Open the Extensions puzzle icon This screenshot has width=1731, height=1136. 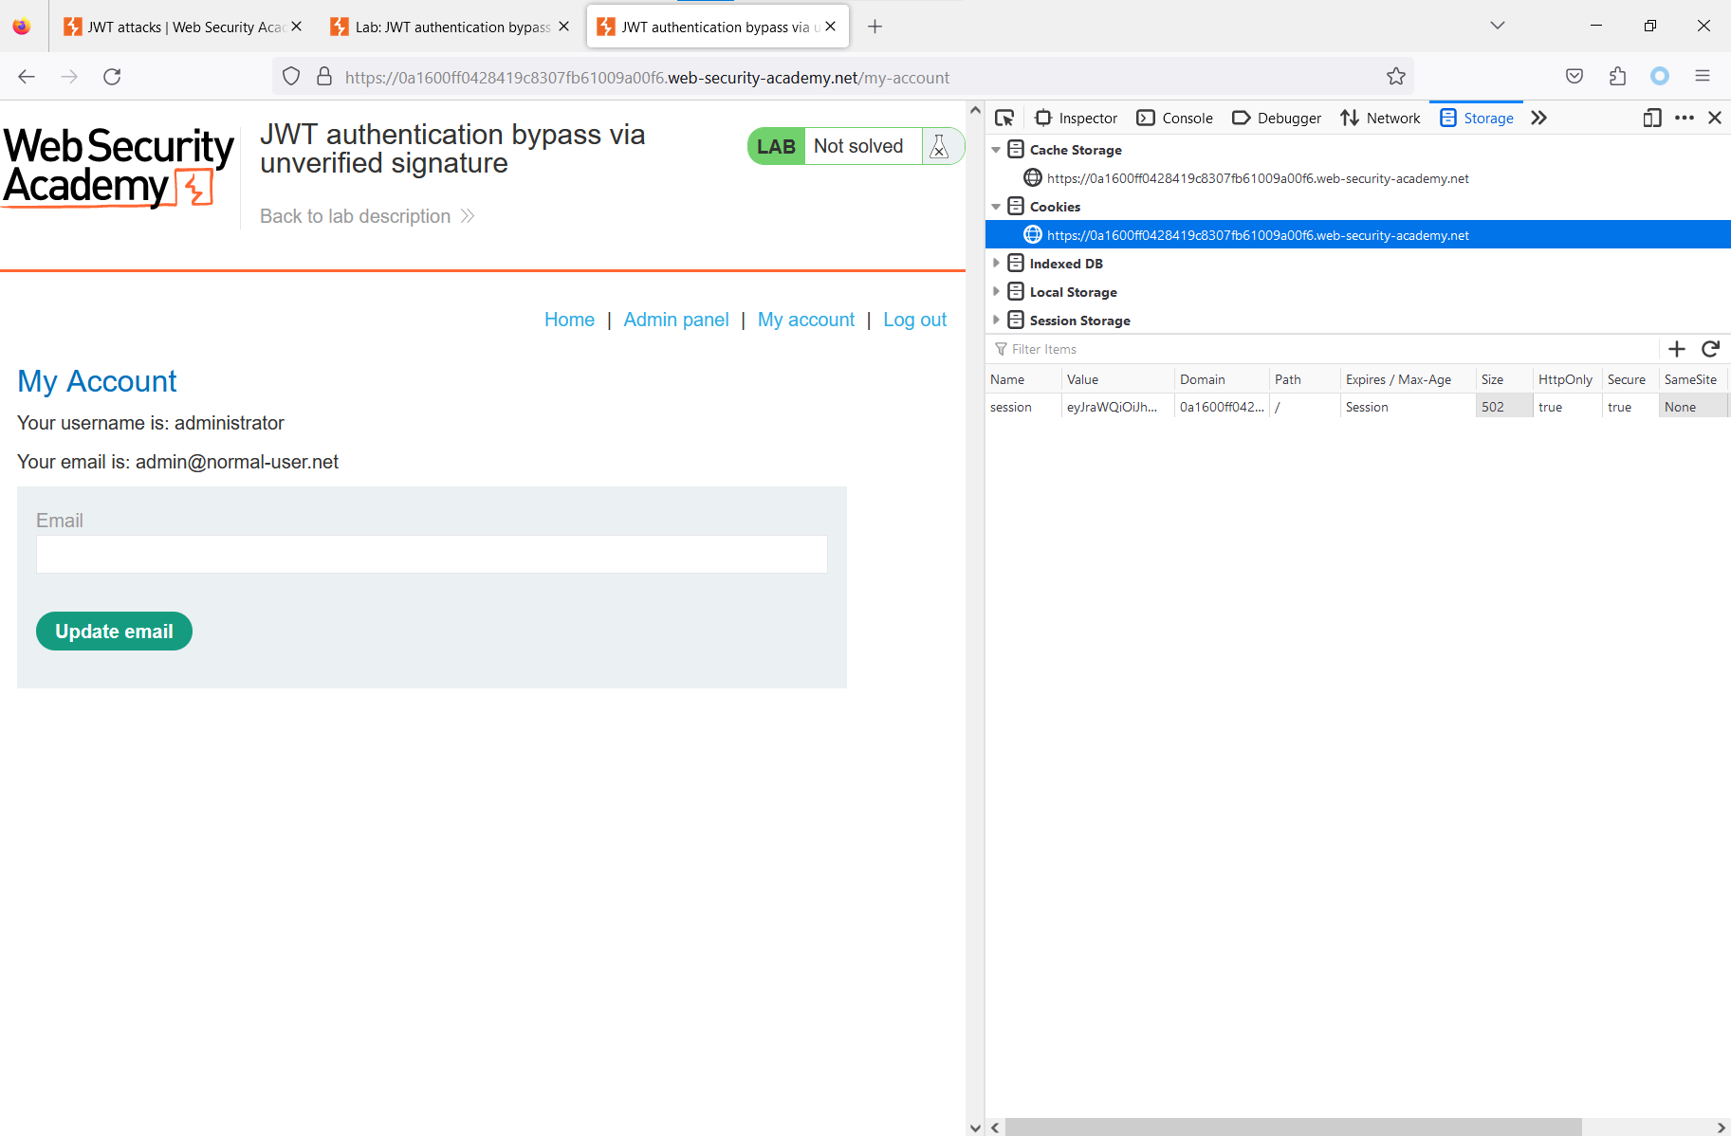(x=1617, y=77)
